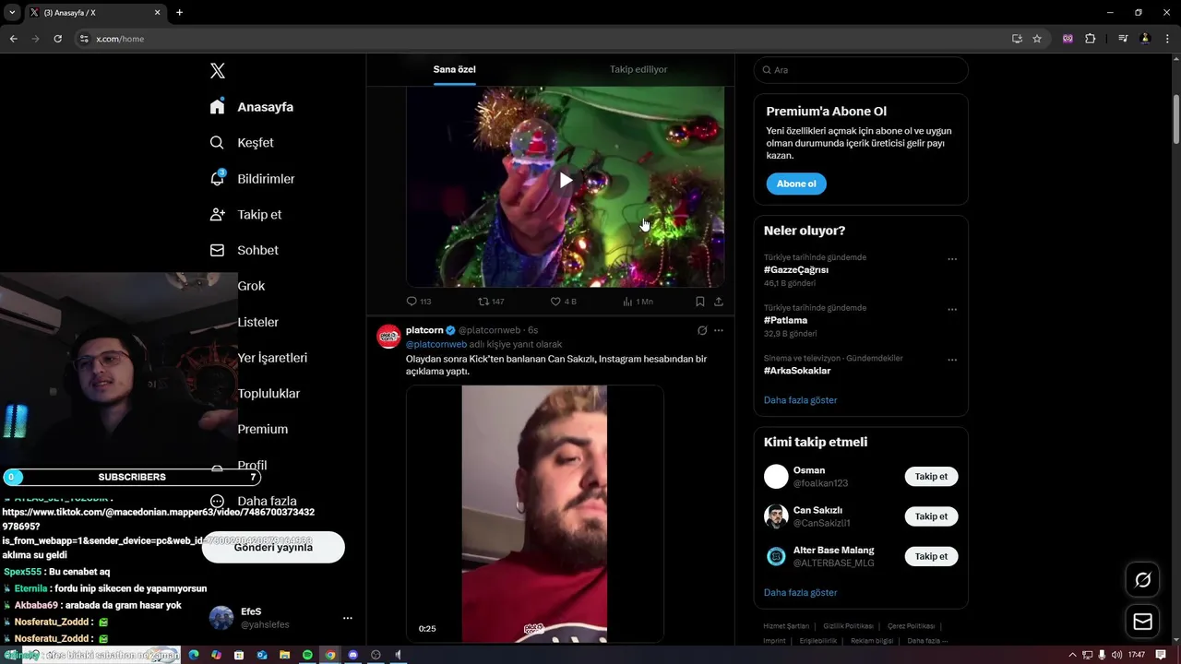Open Discord from taskbar

(352, 655)
